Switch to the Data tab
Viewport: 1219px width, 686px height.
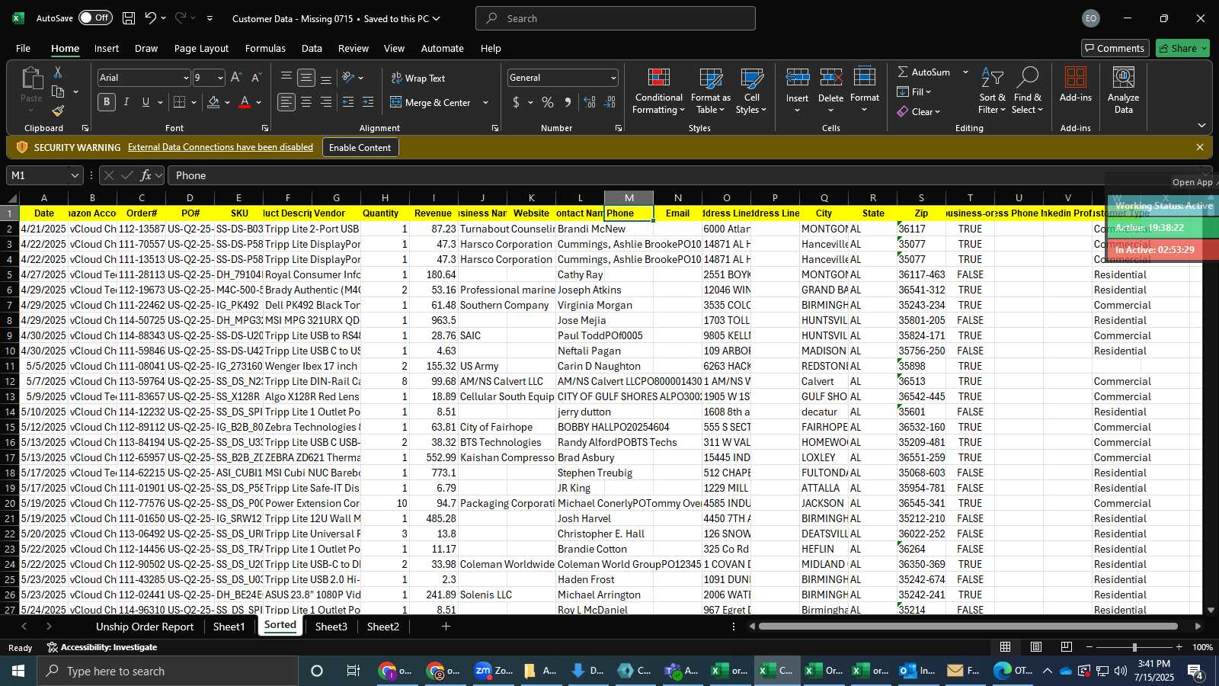click(312, 48)
